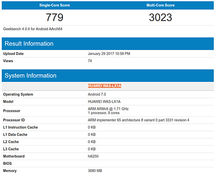216x177 pixels.
Task: Select the single-core score value 779
Action: point(54,17)
